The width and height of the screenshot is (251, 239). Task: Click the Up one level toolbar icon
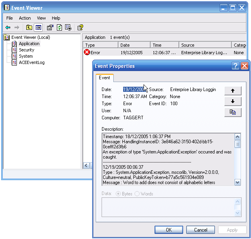point(29,27)
